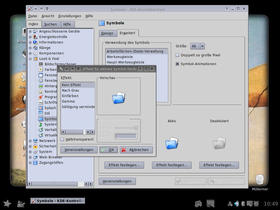Disable Symbol-Animationen checkbox
Viewport: 280px width, 210px height.
(x=177, y=64)
